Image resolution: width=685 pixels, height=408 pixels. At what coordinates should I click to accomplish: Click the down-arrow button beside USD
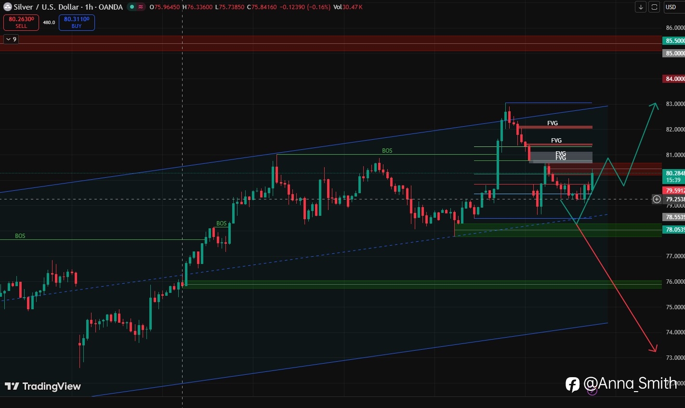coord(641,7)
